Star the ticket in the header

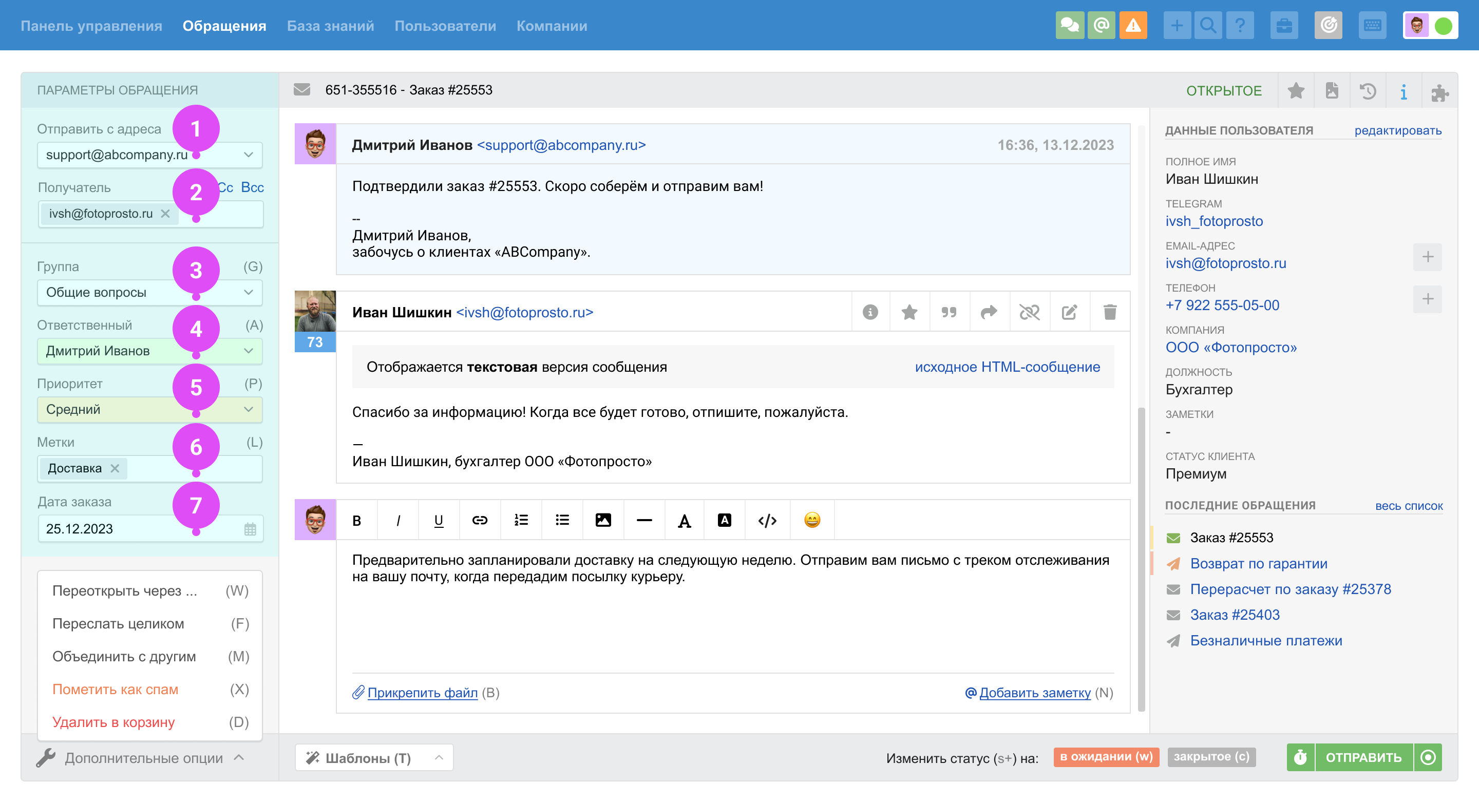click(x=1296, y=91)
